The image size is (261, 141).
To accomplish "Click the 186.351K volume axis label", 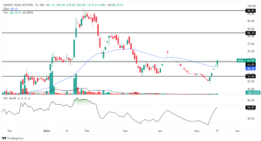I will (x=253, y=93).
